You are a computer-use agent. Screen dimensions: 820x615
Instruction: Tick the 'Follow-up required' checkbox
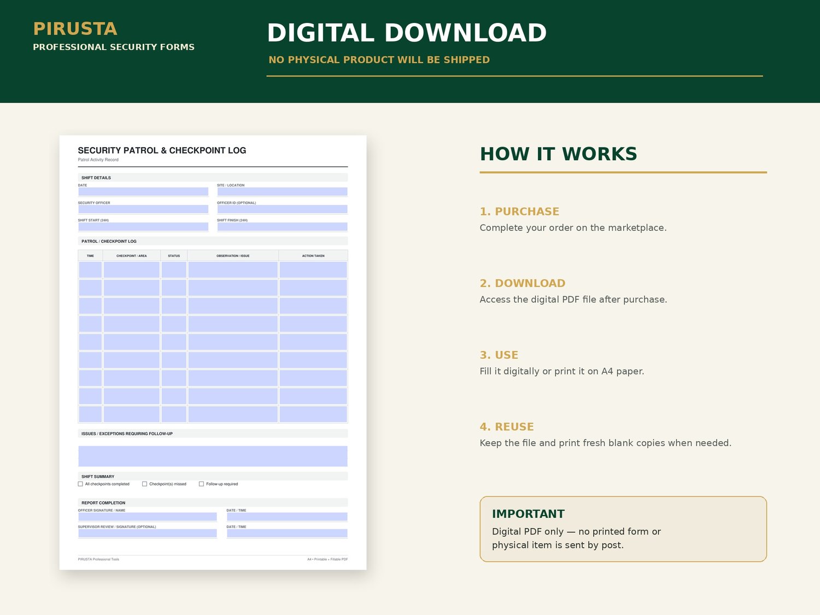(201, 484)
